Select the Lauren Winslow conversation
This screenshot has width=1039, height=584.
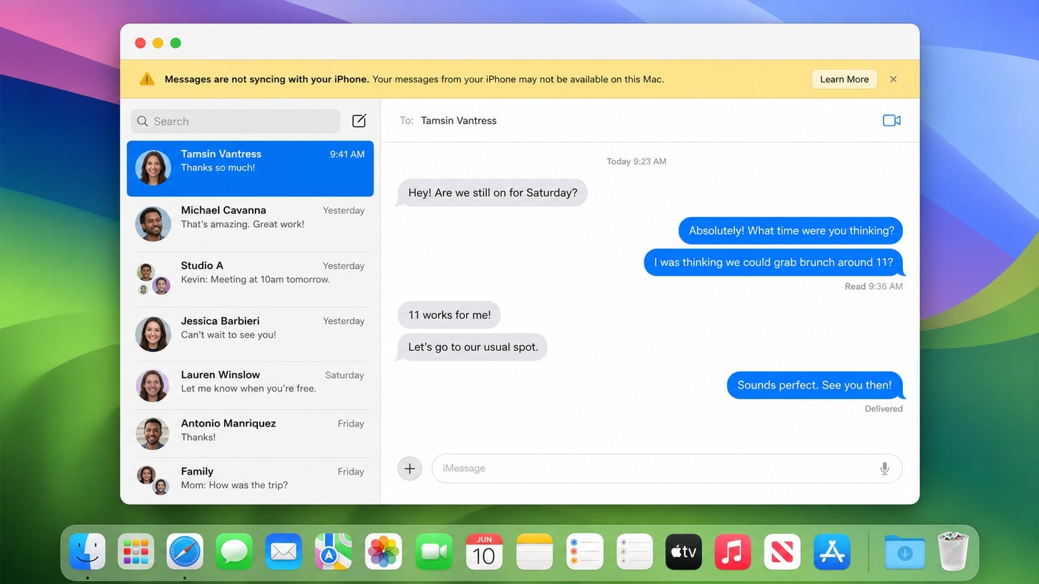pos(250,385)
